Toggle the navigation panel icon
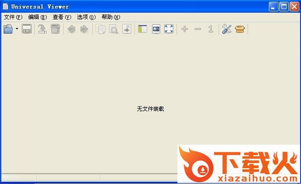The image size is (301, 184). tap(143, 29)
